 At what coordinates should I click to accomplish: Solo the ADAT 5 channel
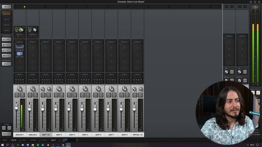coord(82,95)
